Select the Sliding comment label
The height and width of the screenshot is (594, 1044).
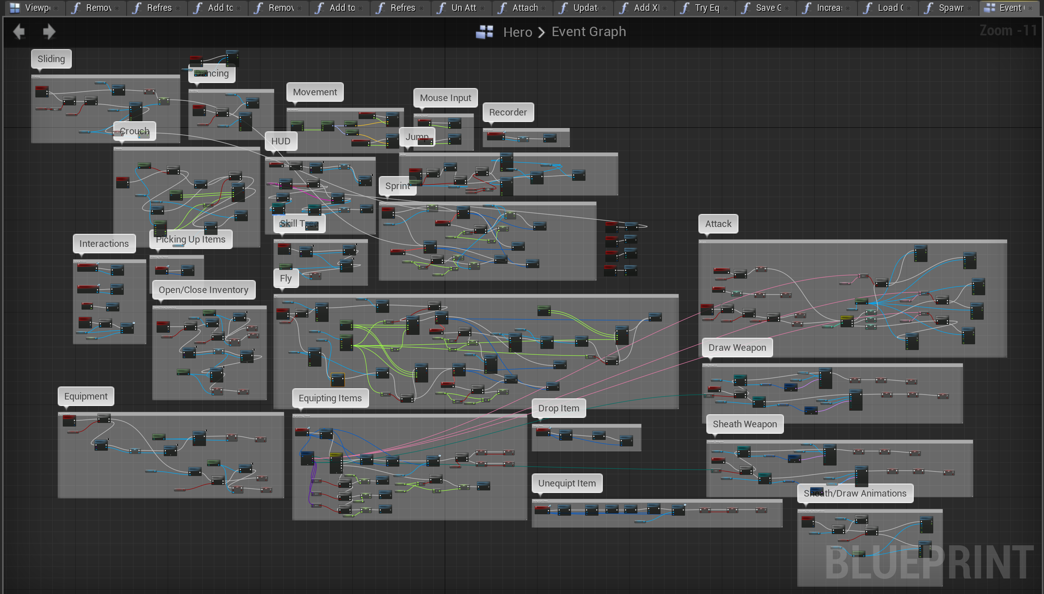click(51, 59)
